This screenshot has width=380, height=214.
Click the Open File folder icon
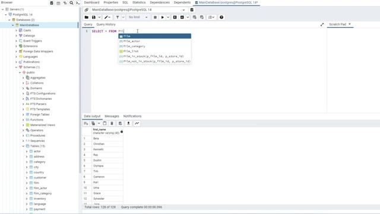[86, 17]
